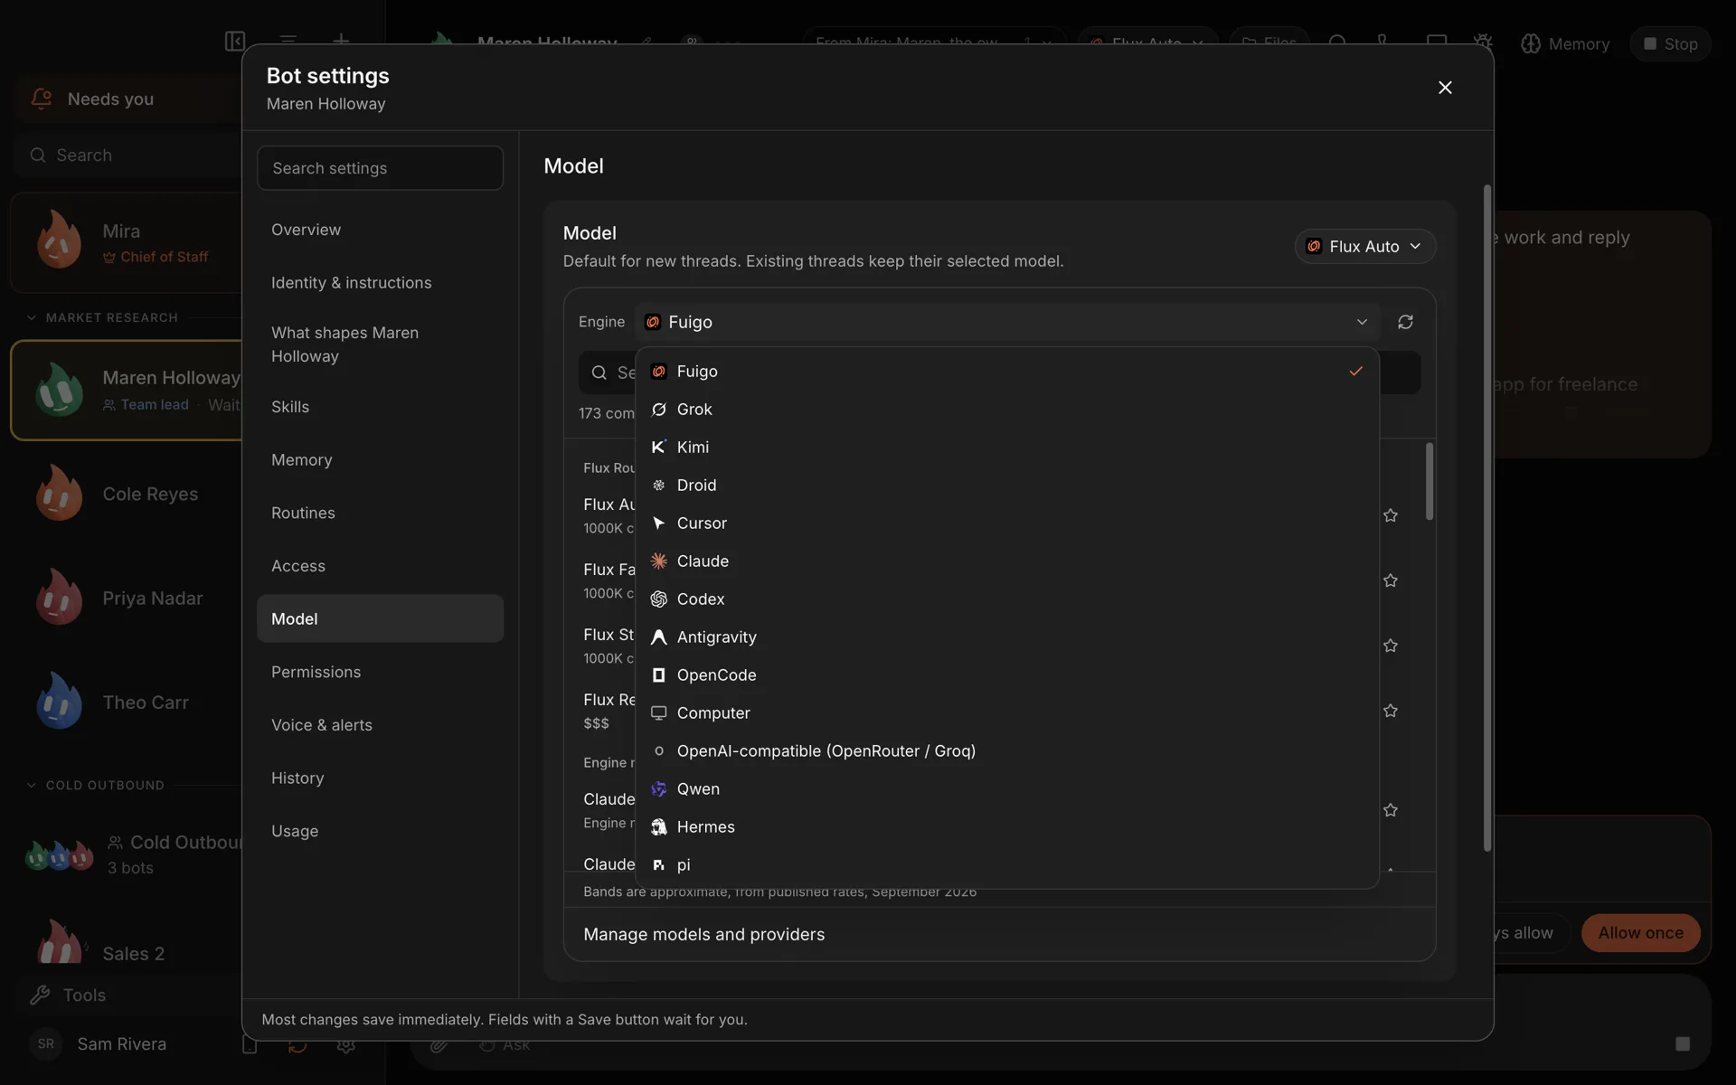1736x1085 pixels.
Task: Go to Voice & alerts settings
Action: pyautogui.click(x=380, y=725)
